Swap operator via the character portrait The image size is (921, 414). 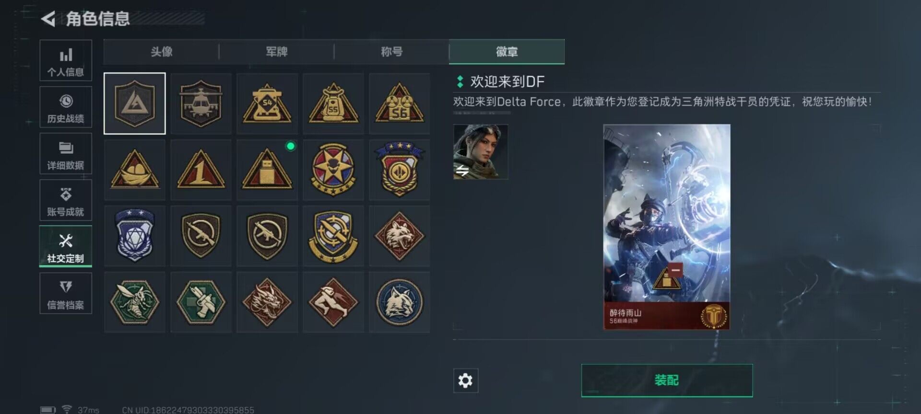(481, 152)
